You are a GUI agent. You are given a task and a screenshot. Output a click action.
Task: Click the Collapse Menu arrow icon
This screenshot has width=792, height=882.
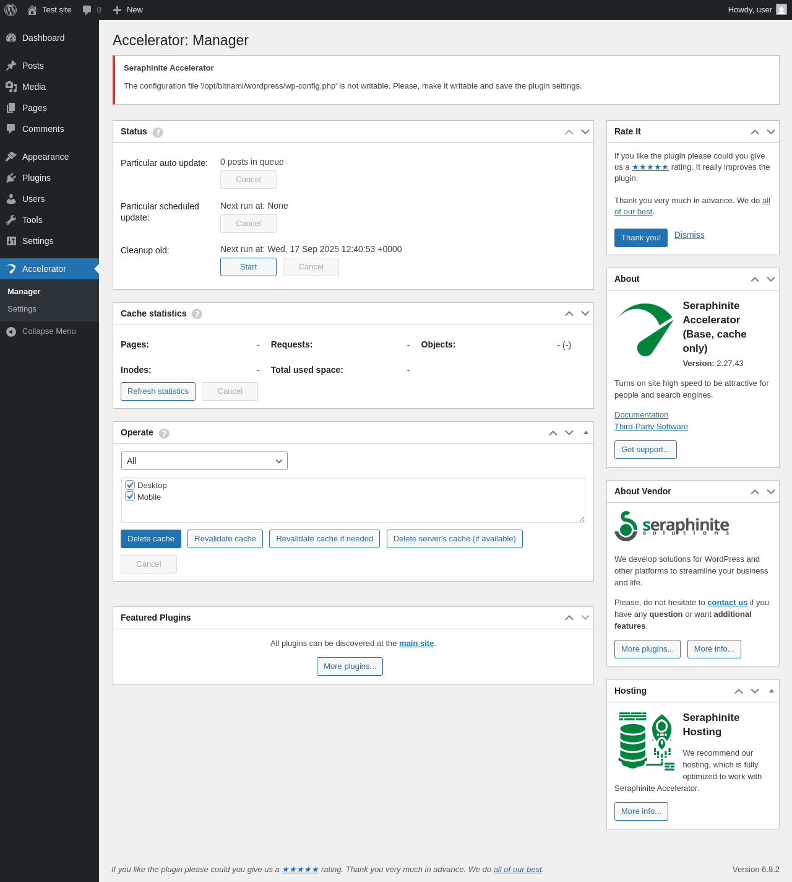[x=11, y=331]
